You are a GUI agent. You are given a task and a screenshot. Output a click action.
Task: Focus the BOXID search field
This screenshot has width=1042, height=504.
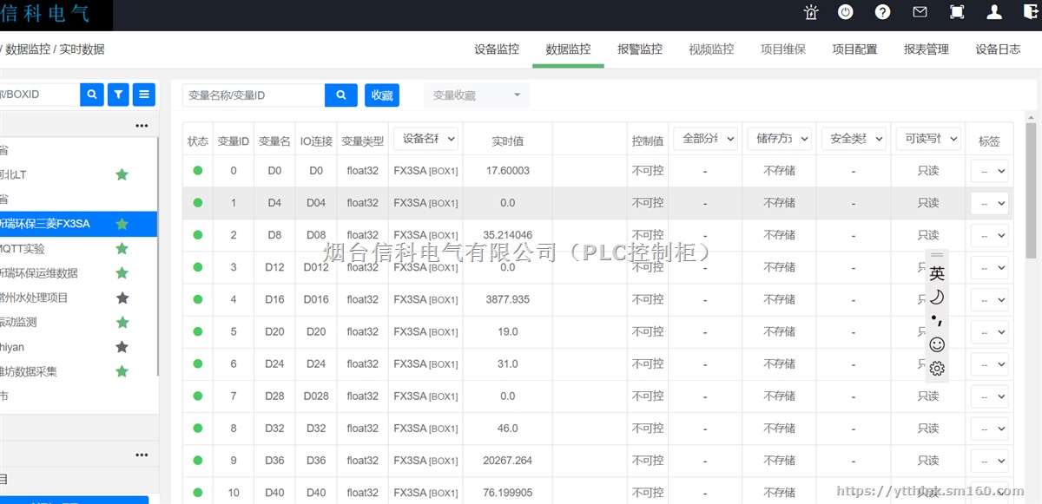tap(40, 95)
